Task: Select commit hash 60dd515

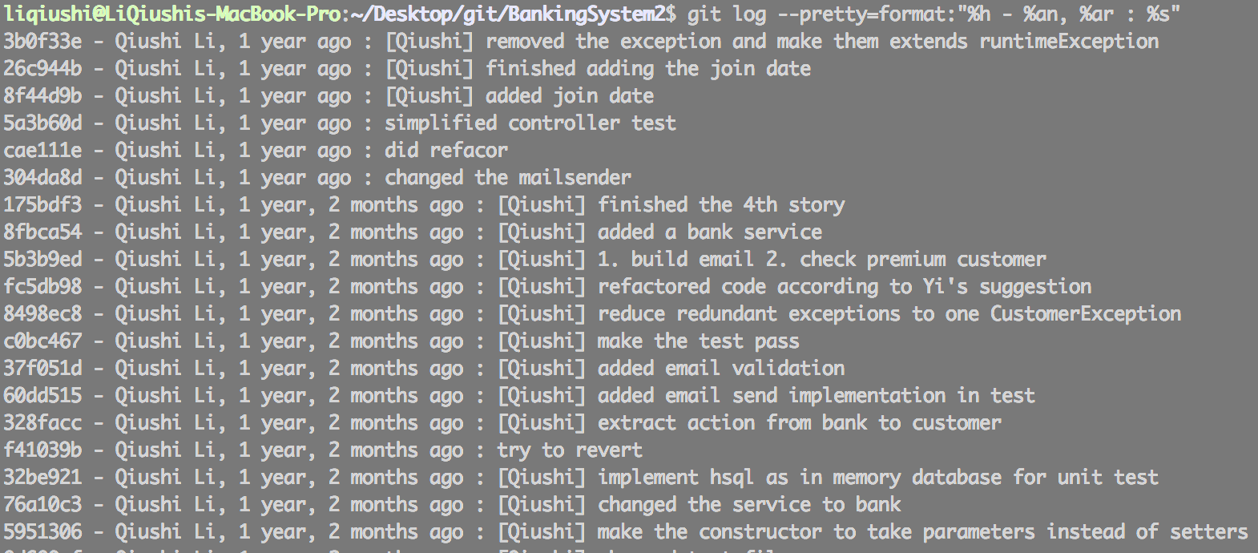Action: 42,396
